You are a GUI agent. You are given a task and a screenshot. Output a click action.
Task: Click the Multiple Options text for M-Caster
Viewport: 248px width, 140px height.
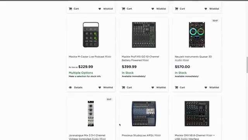coord(81,73)
